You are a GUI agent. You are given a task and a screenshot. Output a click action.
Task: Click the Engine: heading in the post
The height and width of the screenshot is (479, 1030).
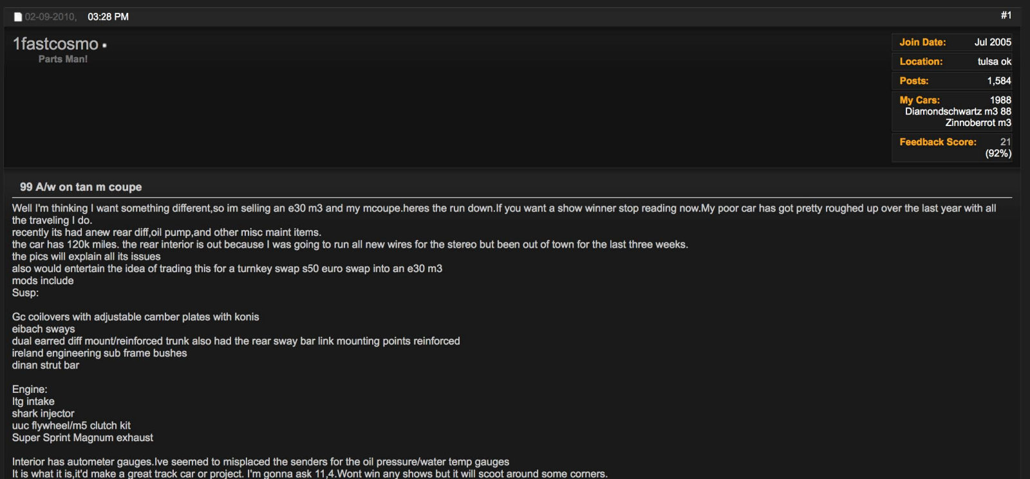coord(30,390)
